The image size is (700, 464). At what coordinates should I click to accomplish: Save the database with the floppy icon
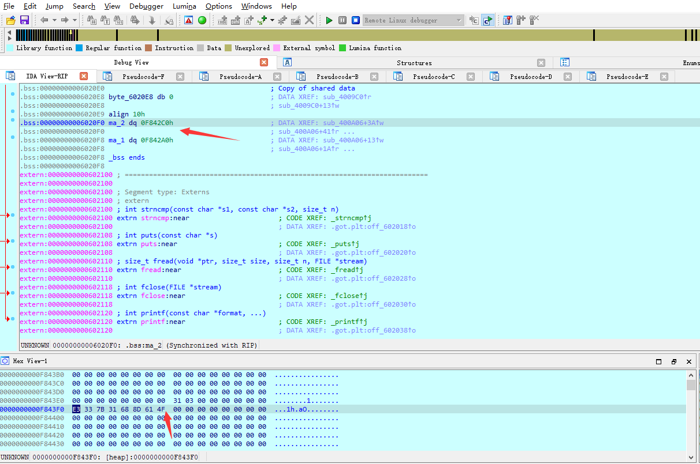click(x=24, y=20)
